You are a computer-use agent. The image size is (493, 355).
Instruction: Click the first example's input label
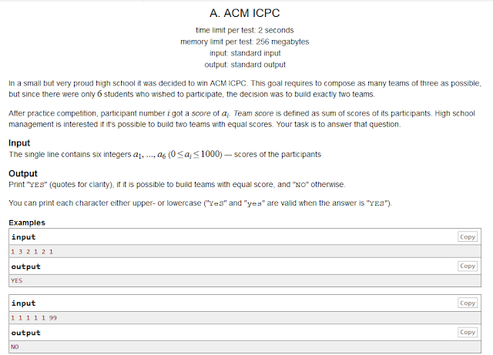[23, 237]
